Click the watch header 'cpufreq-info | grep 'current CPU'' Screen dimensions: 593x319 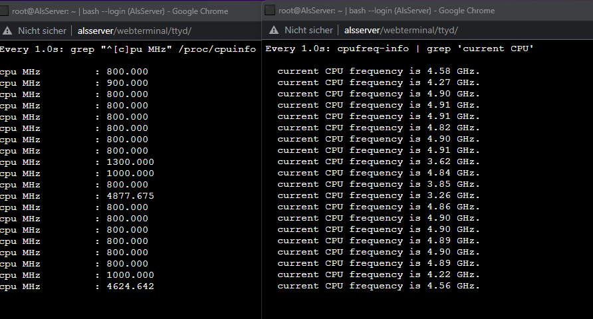point(435,49)
